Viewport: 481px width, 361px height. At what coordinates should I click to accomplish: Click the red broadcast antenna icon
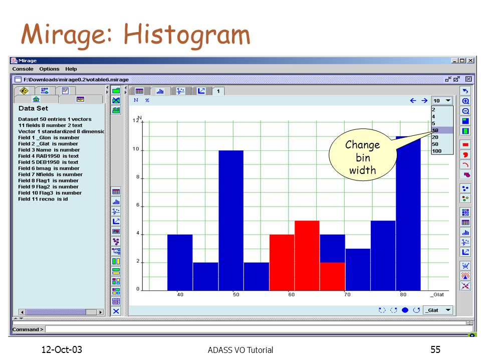(x=465, y=276)
